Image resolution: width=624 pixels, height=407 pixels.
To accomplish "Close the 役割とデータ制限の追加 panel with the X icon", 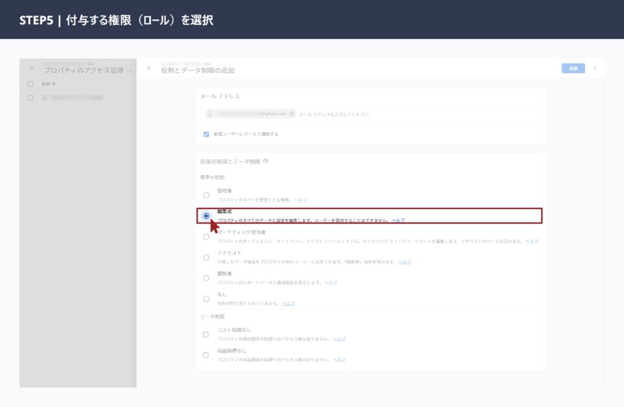I will (148, 68).
